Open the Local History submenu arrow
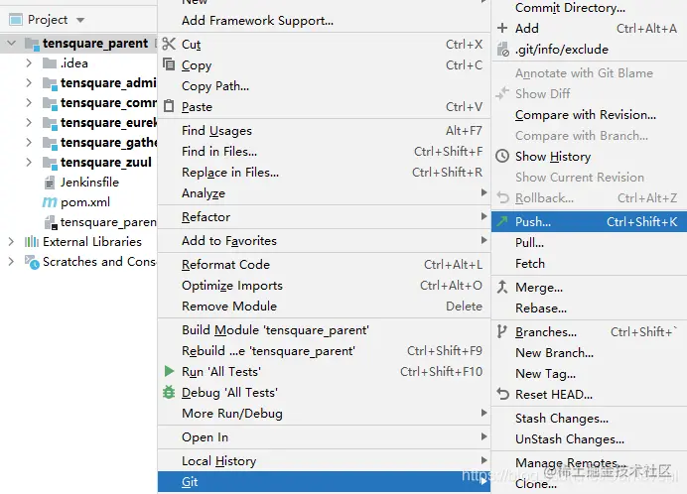This screenshot has height=494, width=687. pos(483,460)
